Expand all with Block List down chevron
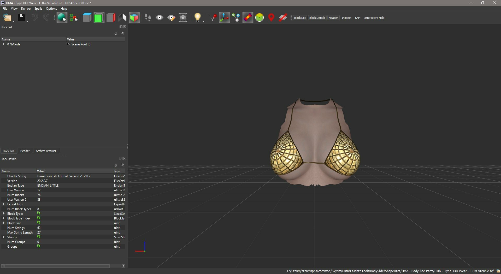The width and height of the screenshot is (501, 274). (x=116, y=34)
